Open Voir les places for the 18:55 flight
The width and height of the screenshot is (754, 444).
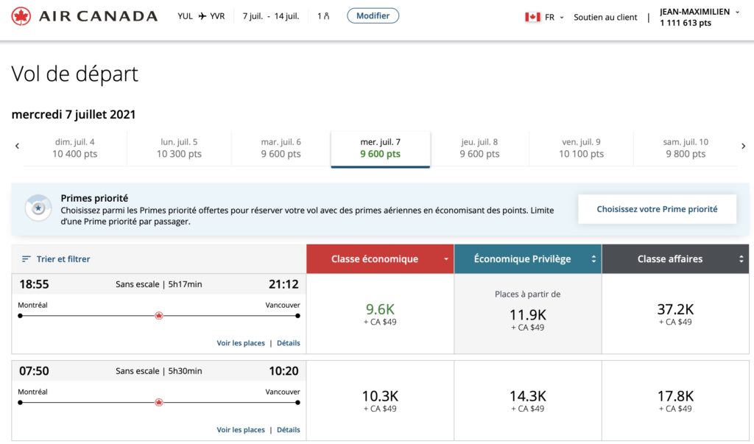241,342
